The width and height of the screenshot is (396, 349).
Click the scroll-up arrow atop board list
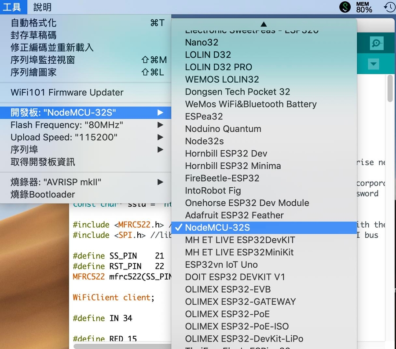tap(264, 24)
